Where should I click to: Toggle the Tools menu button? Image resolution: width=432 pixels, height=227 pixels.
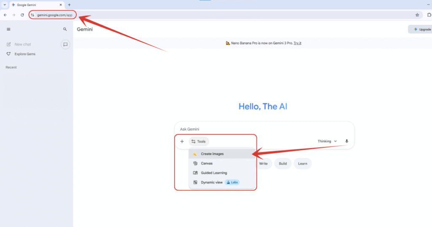click(199, 142)
